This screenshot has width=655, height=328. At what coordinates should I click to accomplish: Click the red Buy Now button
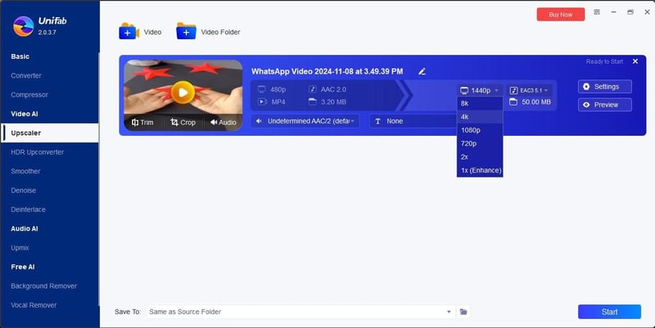click(x=560, y=14)
